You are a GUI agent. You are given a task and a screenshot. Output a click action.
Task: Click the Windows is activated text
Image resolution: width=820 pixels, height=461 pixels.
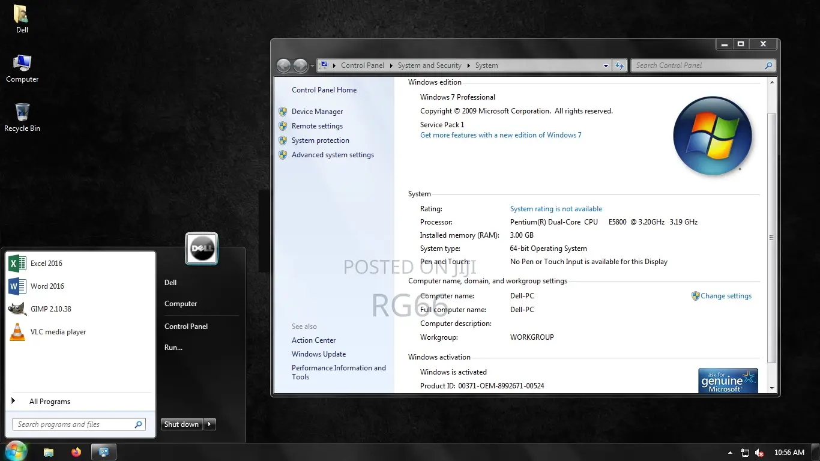453,372
